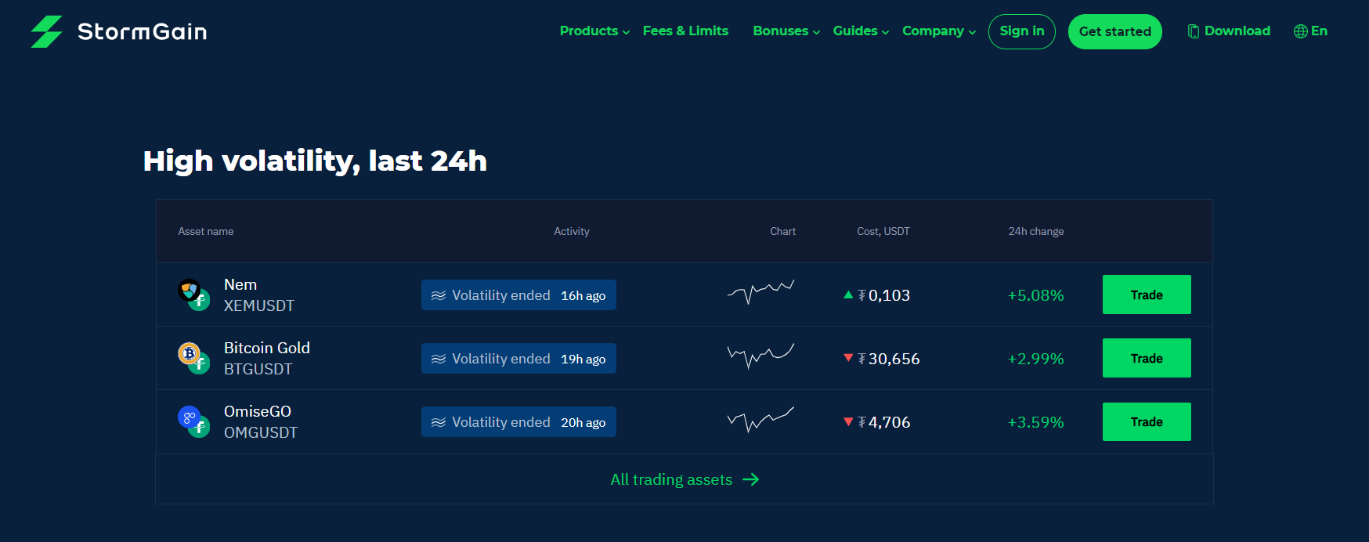Click the +3.59% change value
Image resolution: width=1369 pixels, height=542 pixels.
tap(1035, 422)
